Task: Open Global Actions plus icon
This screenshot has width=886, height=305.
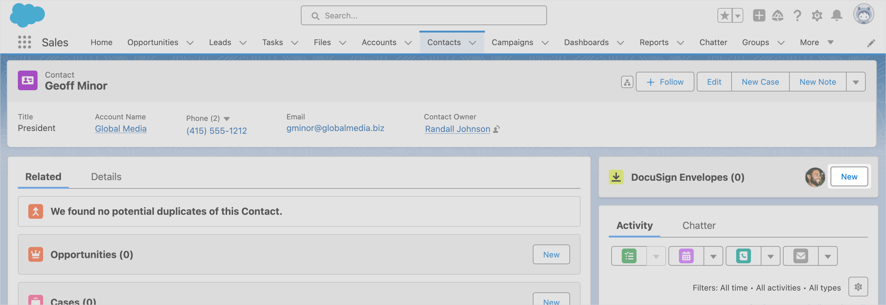Action: point(759,16)
